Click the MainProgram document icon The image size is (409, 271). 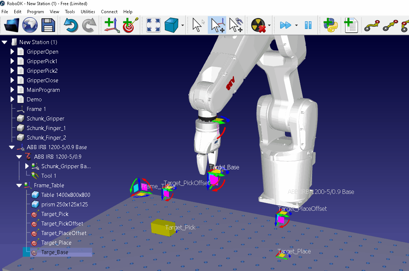coord(21,90)
